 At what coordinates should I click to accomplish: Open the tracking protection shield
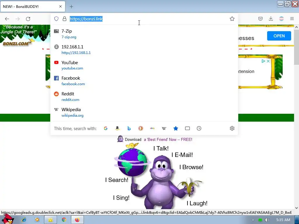[x=56, y=19]
